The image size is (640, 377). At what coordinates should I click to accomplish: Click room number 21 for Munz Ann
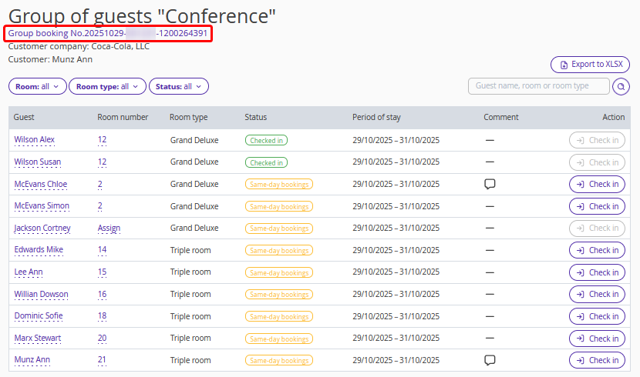(102, 360)
